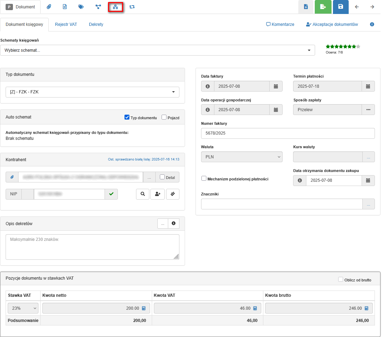Click Akceptacja dokumentów link

(x=332, y=24)
